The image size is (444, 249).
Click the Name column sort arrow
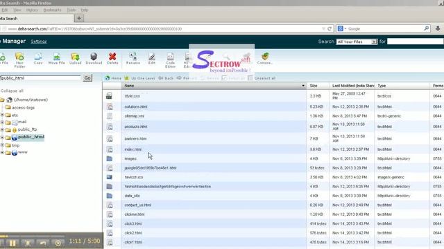[303, 86]
